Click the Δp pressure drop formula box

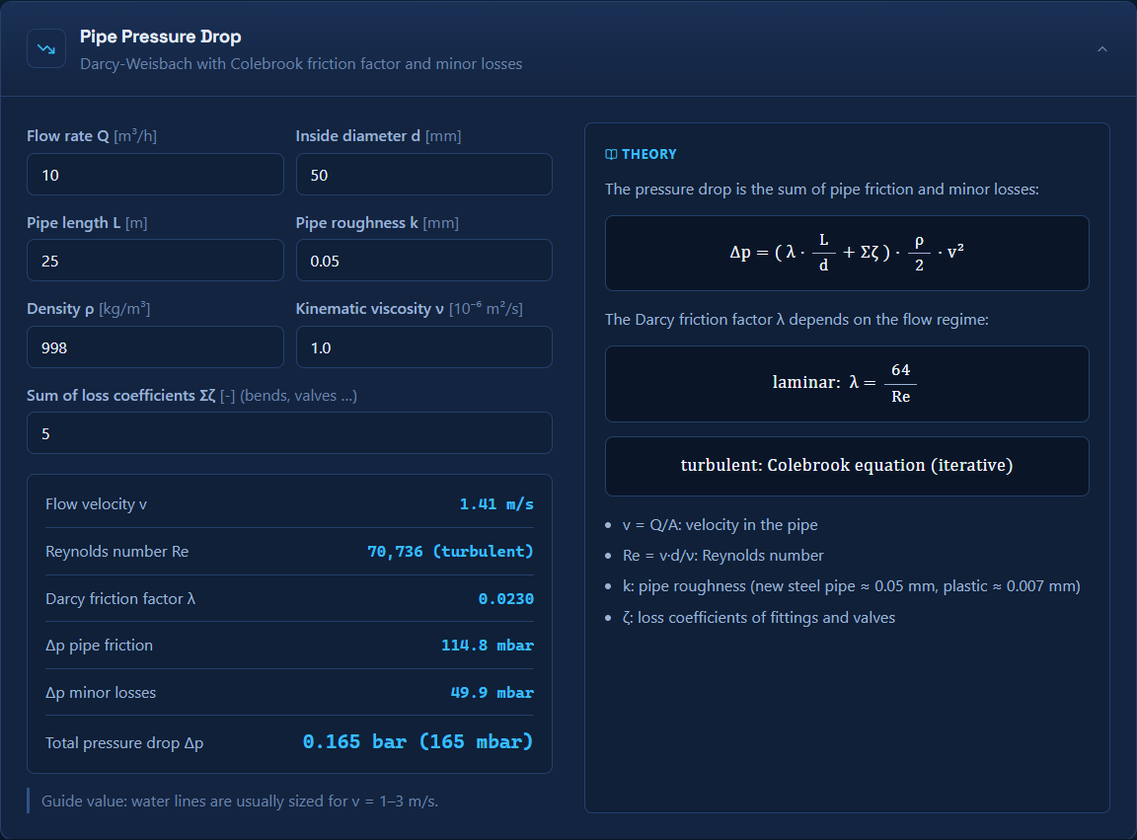click(847, 253)
